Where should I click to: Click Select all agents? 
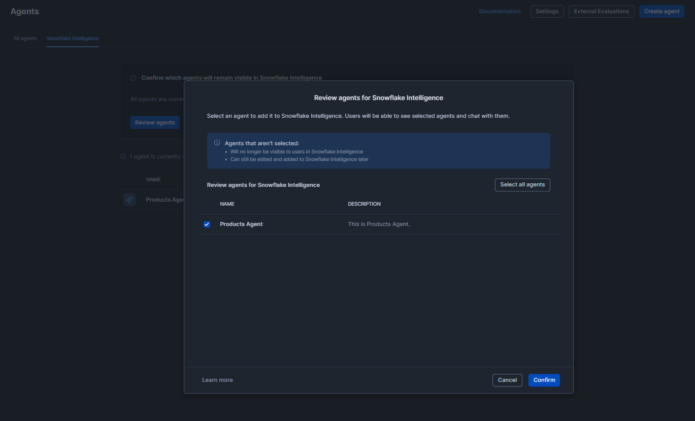coord(522,184)
